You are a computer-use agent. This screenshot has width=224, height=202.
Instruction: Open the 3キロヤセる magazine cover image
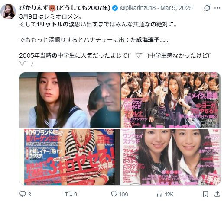pyautogui.click(x=69, y=157)
